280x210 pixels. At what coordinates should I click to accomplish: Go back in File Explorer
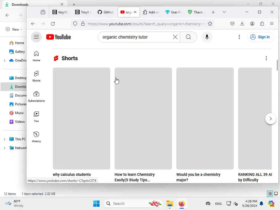7,15
